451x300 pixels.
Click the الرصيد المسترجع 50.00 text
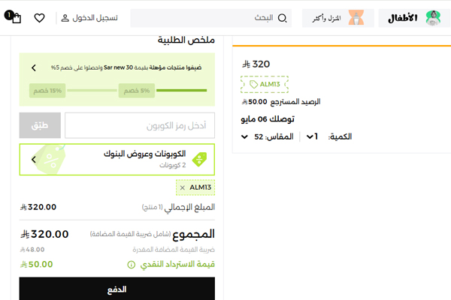pos(281,102)
